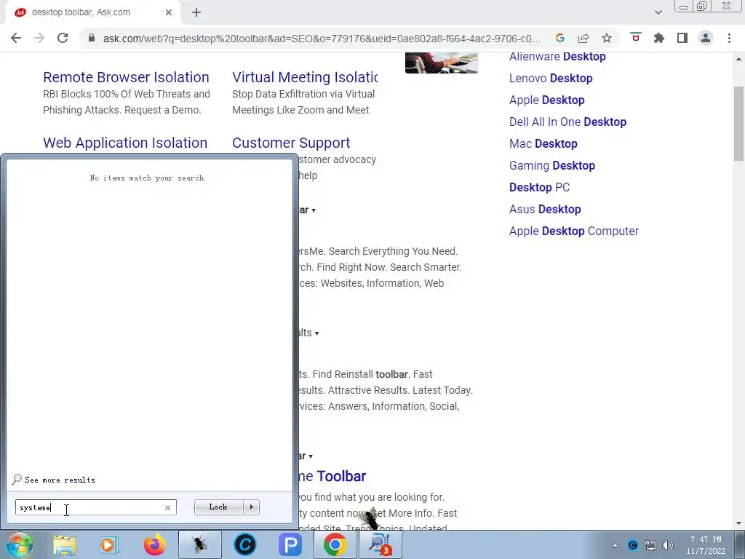
Task: Open Apple Desktop Computer related search
Action: 574,231
